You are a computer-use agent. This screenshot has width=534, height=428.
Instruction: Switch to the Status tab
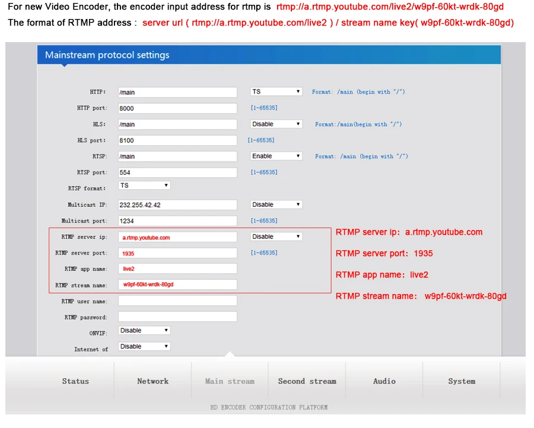tap(75, 381)
